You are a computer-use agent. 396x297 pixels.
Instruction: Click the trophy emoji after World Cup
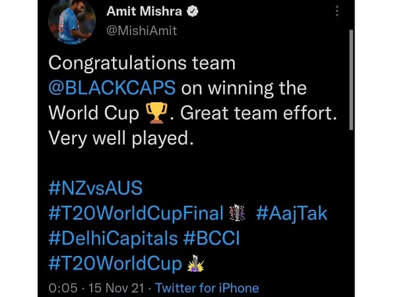click(156, 113)
